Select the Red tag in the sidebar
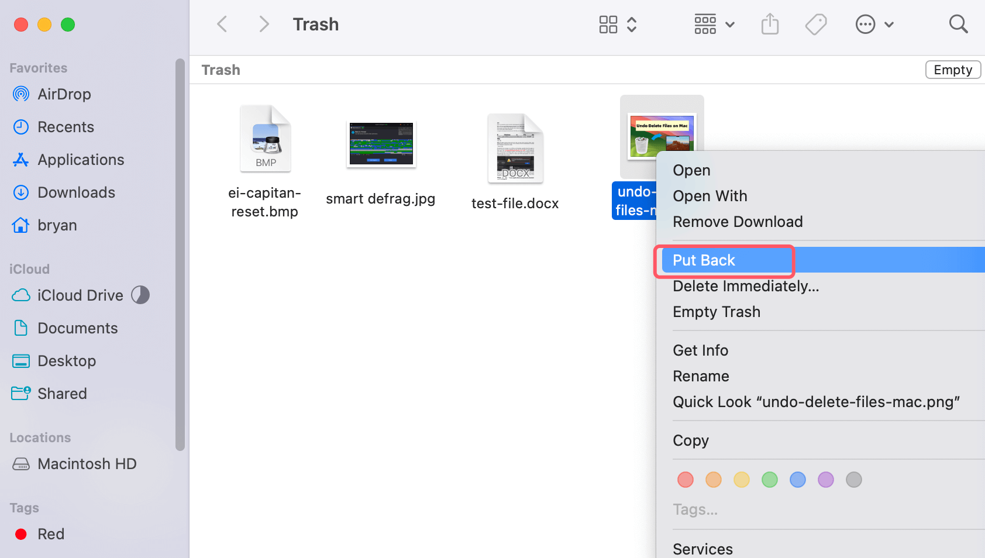This screenshot has width=985, height=558. tap(51, 533)
